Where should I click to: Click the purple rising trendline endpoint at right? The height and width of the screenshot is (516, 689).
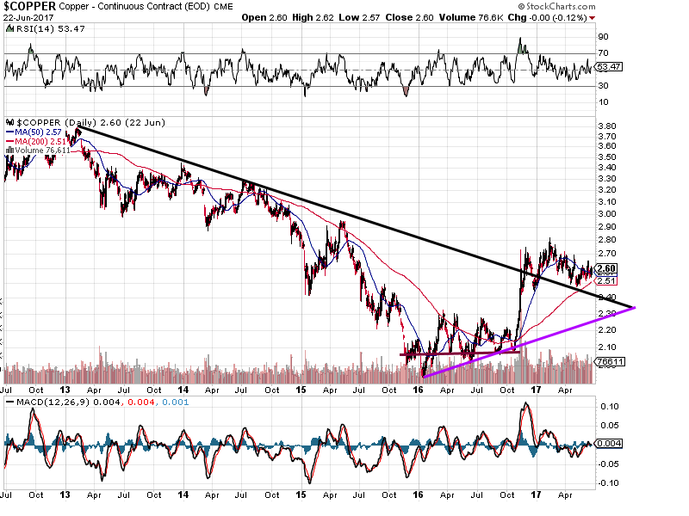pyautogui.click(x=635, y=307)
